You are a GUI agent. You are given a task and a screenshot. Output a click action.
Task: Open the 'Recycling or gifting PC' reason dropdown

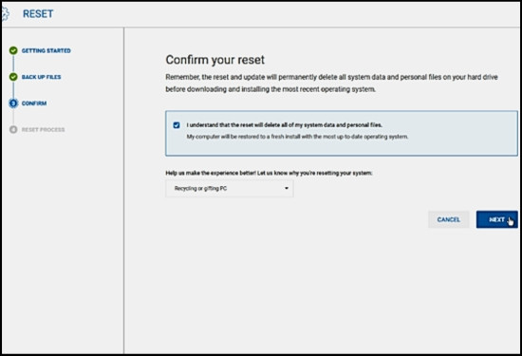pyautogui.click(x=230, y=189)
